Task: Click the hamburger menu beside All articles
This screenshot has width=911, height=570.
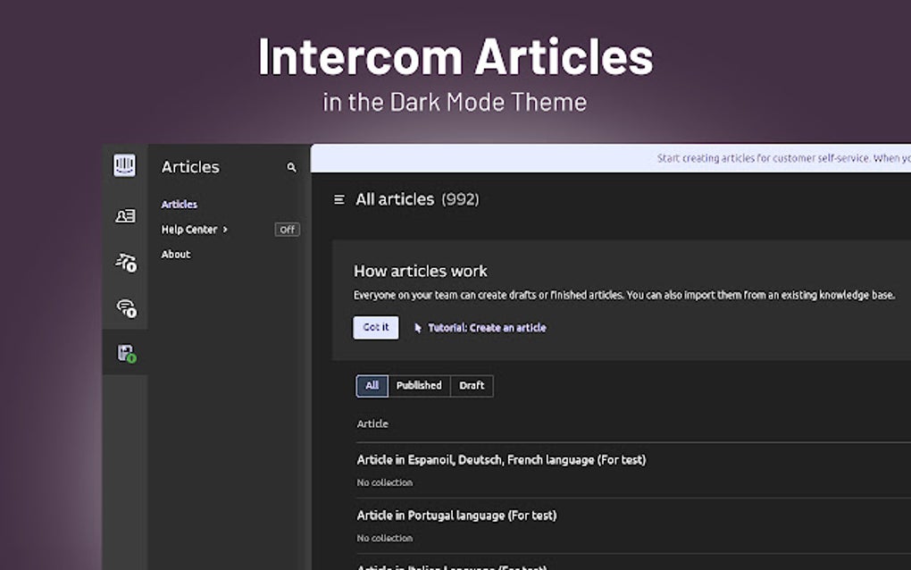Action: click(x=338, y=199)
